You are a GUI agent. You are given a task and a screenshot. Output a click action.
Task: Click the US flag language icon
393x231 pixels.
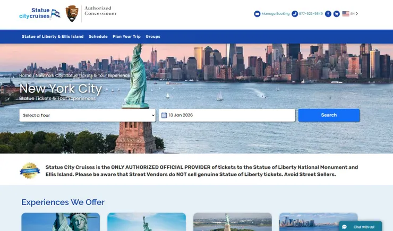pyautogui.click(x=346, y=14)
